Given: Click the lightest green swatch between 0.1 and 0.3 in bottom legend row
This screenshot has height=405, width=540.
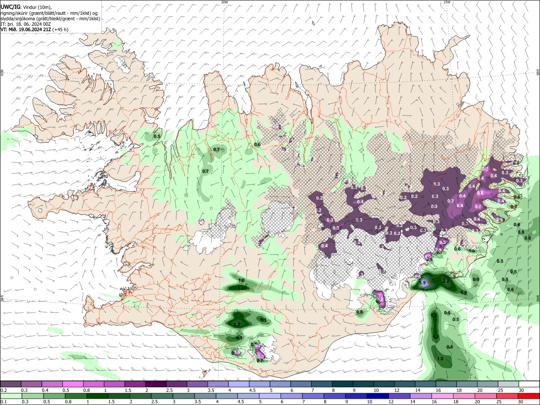Looking at the screenshot, I should (11, 396).
